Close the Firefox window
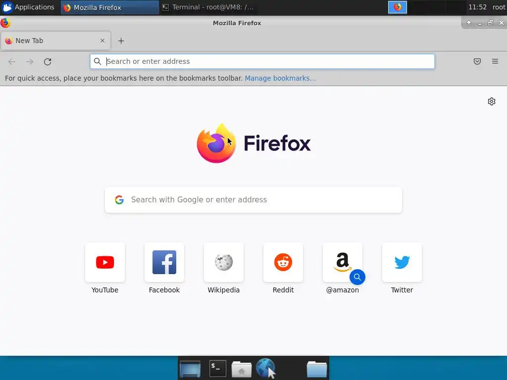The height and width of the screenshot is (380, 507). point(502,23)
